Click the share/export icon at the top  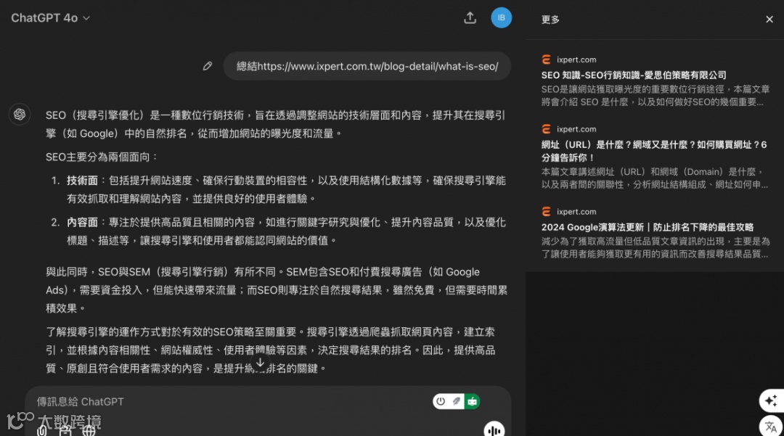470,17
